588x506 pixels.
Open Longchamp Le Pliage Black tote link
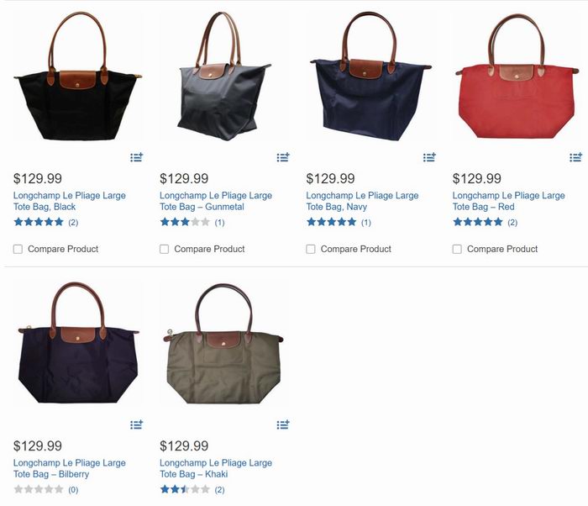(x=70, y=201)
